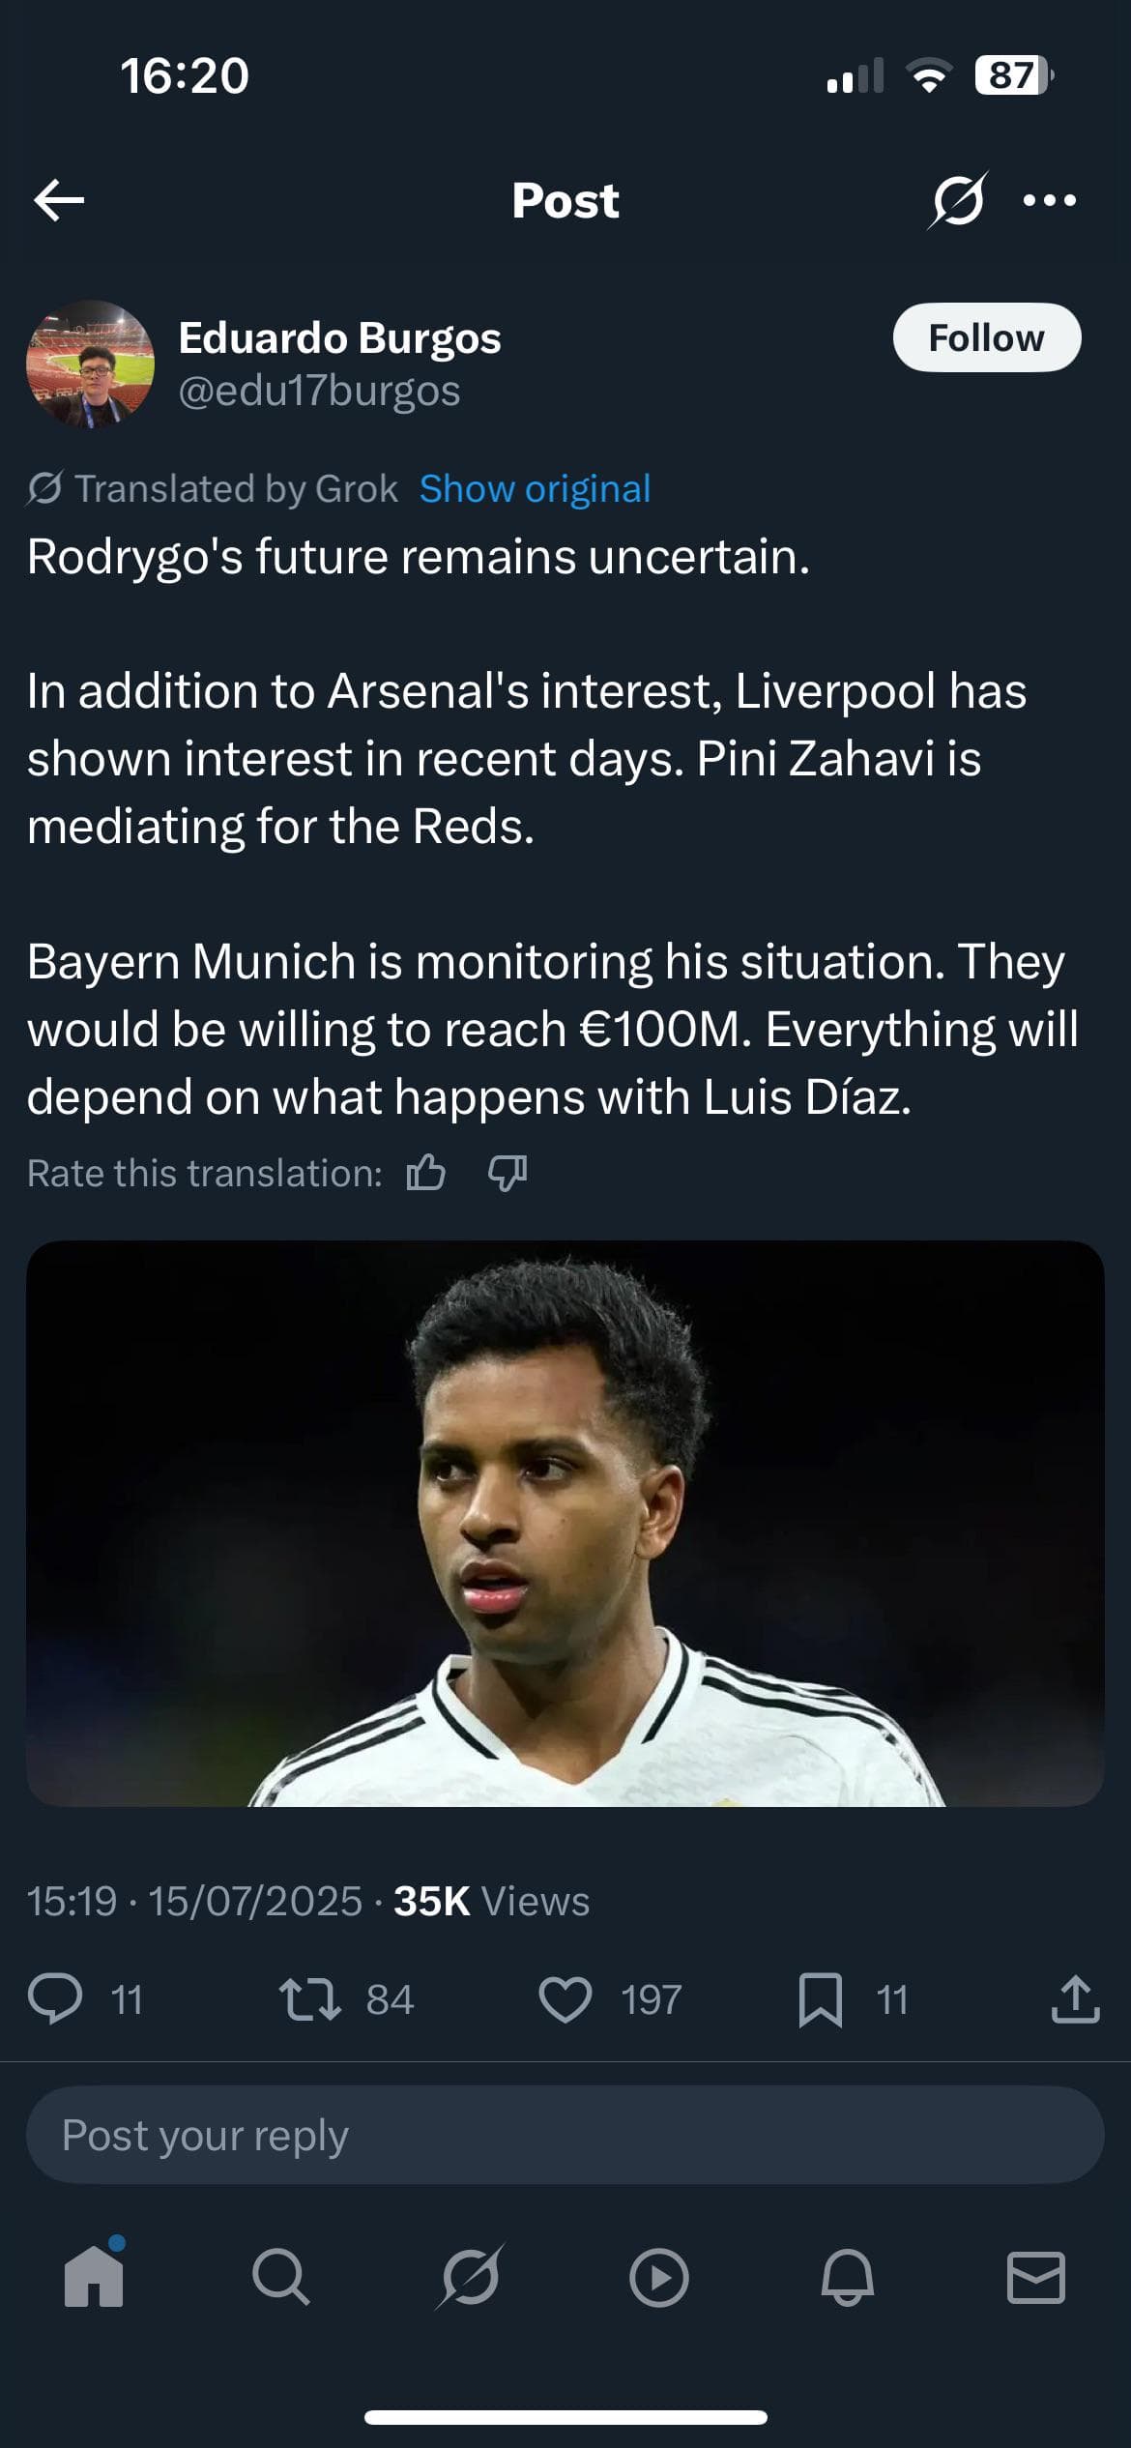Open Grok icon in post header

[958, 200]
